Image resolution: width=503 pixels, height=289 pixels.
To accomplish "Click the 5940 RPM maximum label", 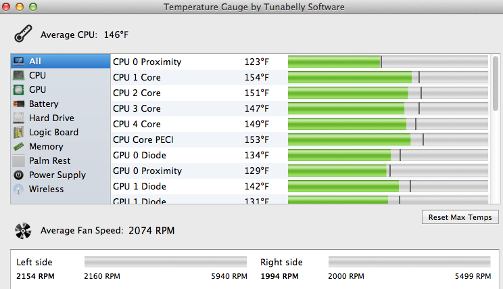I will tap(229, 276).
